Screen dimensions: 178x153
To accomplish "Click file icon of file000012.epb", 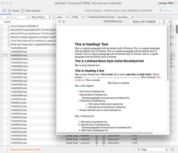I will click(9, 106).
